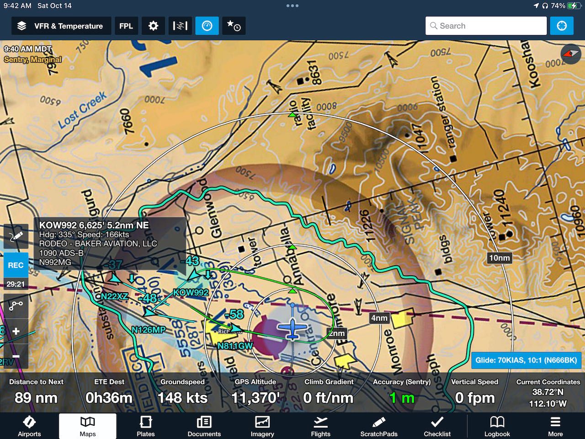Open favorites and recents star-clock icon
The height and width of the screenshot is (439, 585).
click(x=234, y=26)
